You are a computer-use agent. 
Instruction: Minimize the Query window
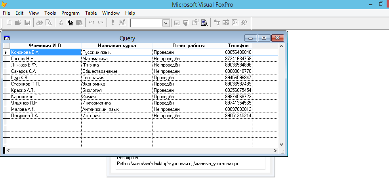pos(251,38)
